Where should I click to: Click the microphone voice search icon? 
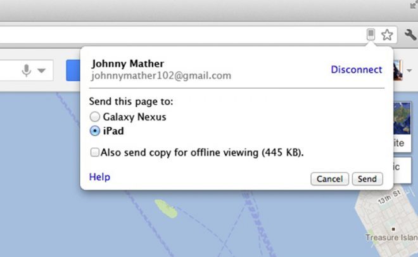pos(26,70)
